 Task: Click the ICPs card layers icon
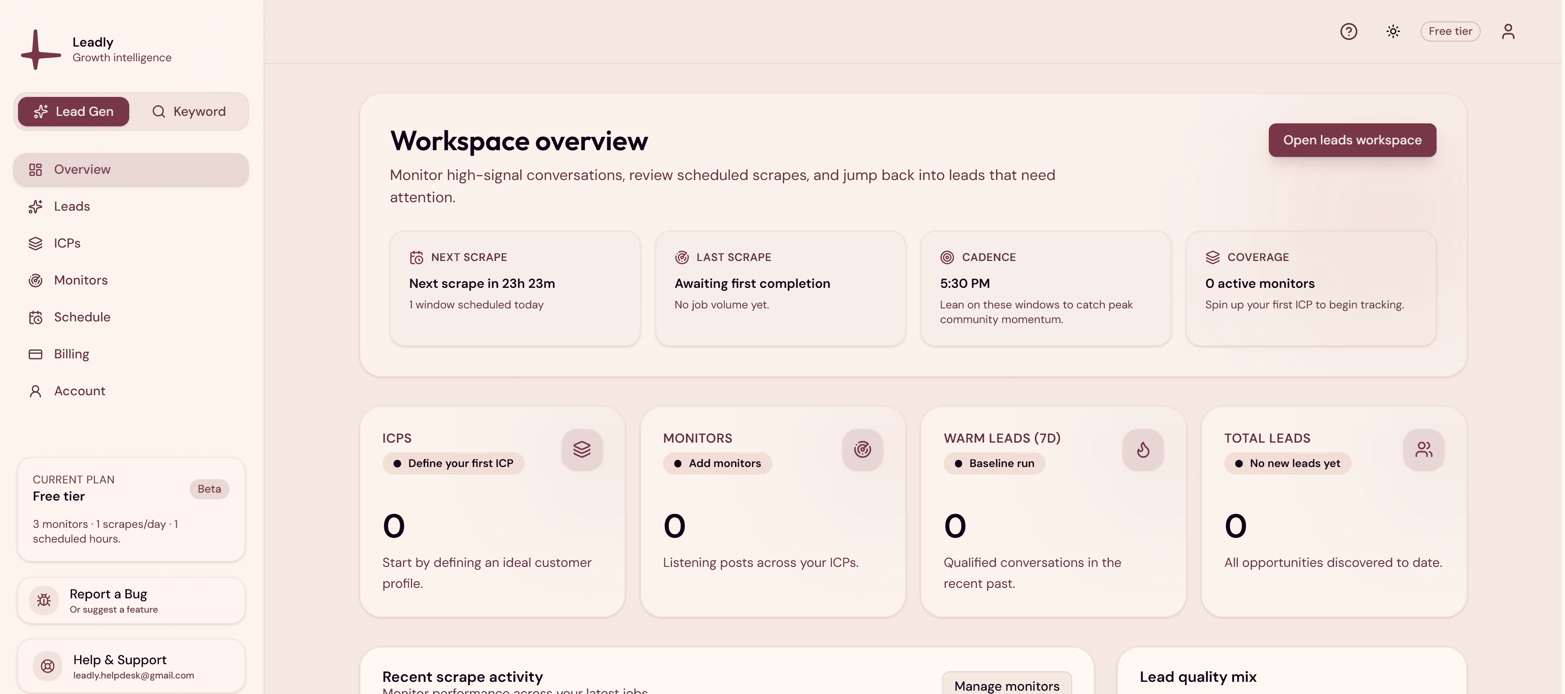point(582,450)
